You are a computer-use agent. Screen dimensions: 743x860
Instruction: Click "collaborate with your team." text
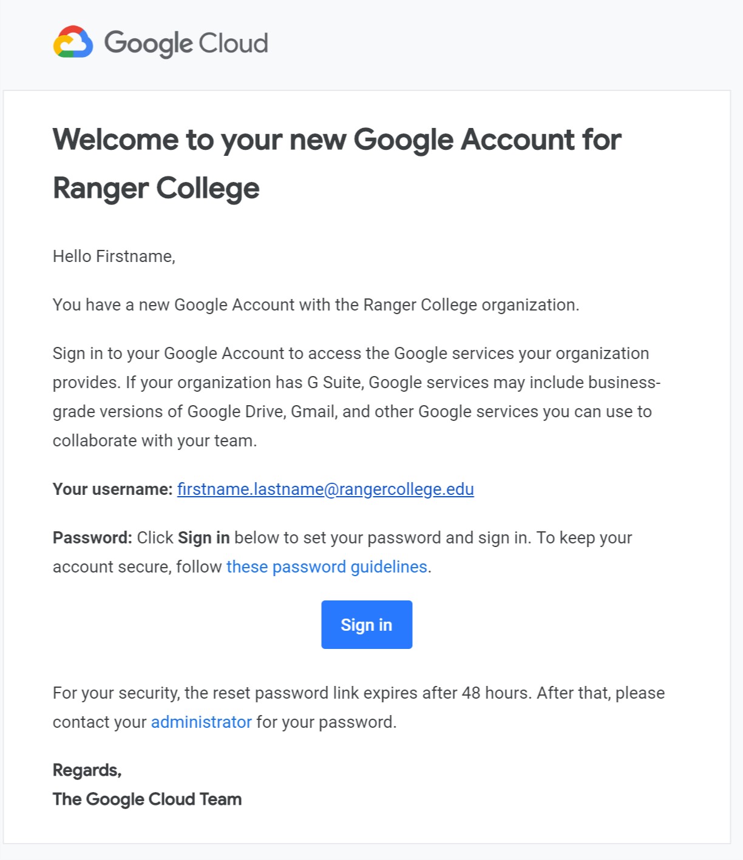pyautogui.click(x=155, y=441)
